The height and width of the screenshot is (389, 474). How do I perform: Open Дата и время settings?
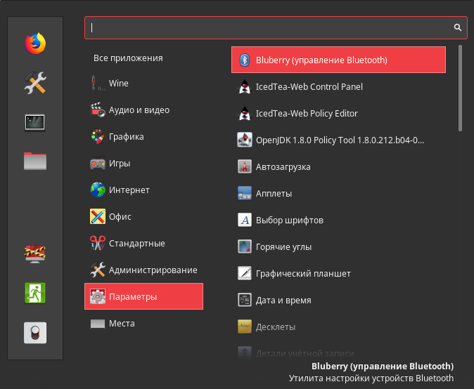point(338,300)
